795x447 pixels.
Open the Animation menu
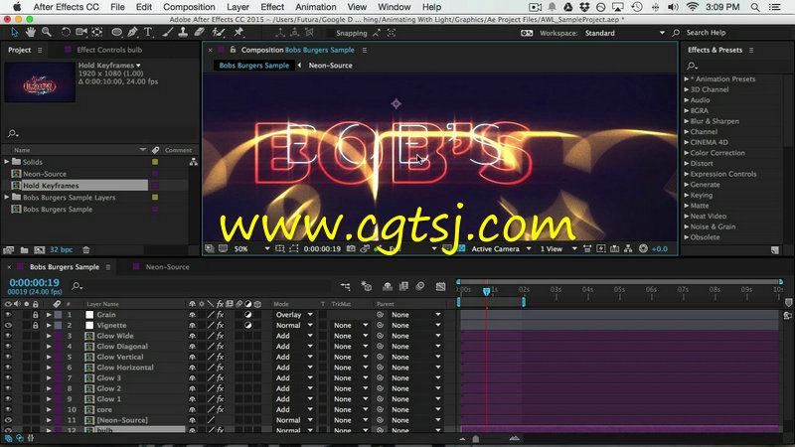click(315, 7)
